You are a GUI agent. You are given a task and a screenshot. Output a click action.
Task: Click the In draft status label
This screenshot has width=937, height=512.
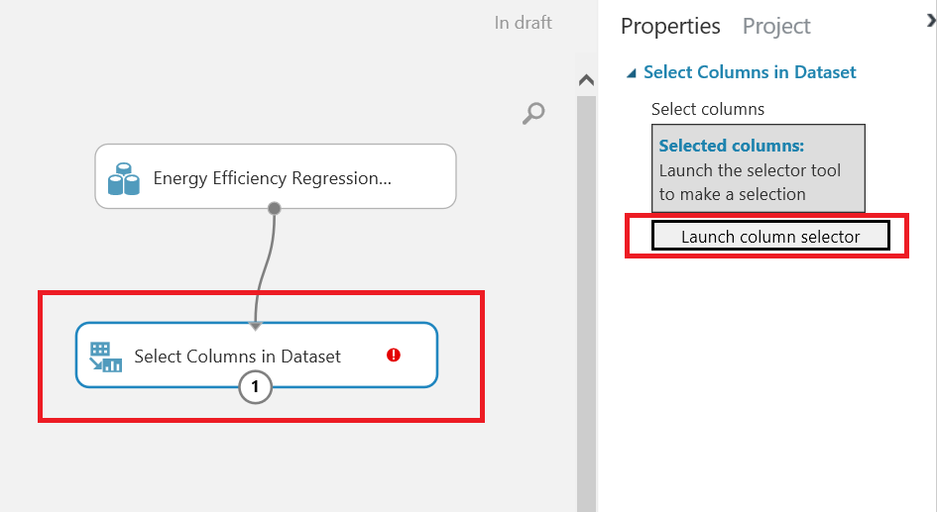click(x=524, y=22)
